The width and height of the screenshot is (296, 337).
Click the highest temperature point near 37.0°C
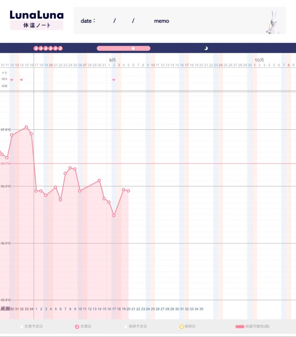pos(26,127)
